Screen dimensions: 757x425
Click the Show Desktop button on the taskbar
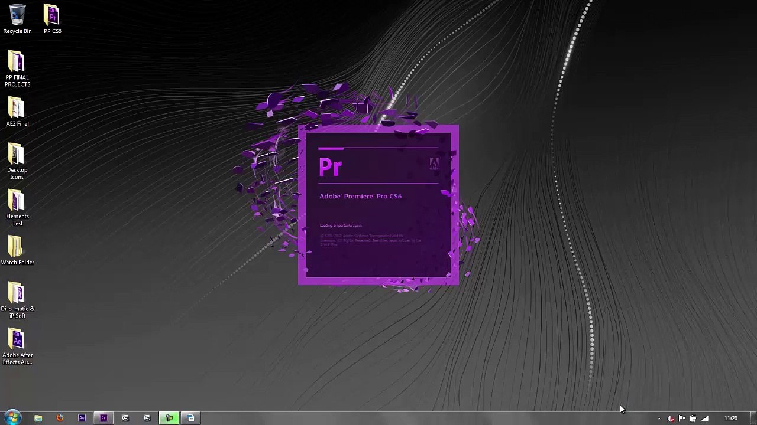tap(753, 418)
